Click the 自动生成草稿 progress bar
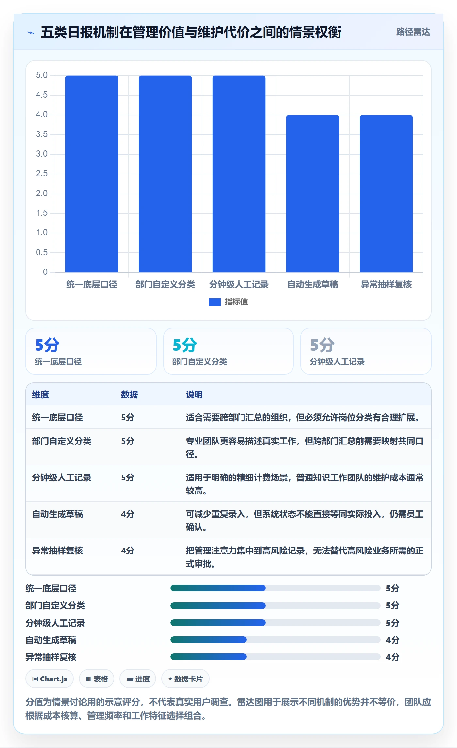 point(275,640)
